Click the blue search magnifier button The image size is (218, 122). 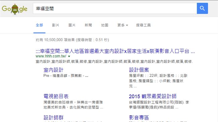202,8
